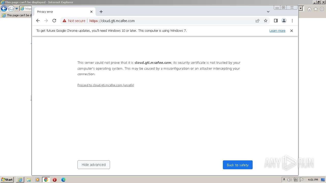
Task: Click the Back to safety button
Action: coord(238,165)
